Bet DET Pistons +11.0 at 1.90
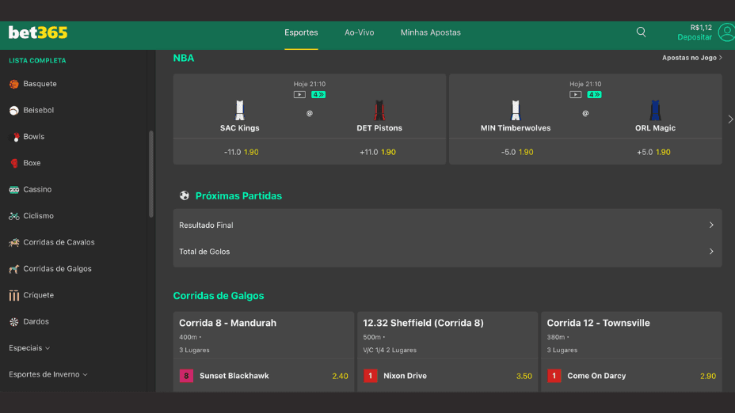 point(377,152)
